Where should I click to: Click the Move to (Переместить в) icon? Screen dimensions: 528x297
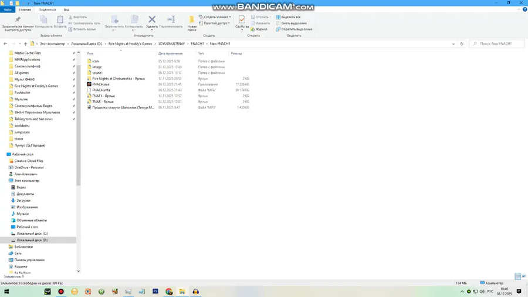click(x=114, y=19)
